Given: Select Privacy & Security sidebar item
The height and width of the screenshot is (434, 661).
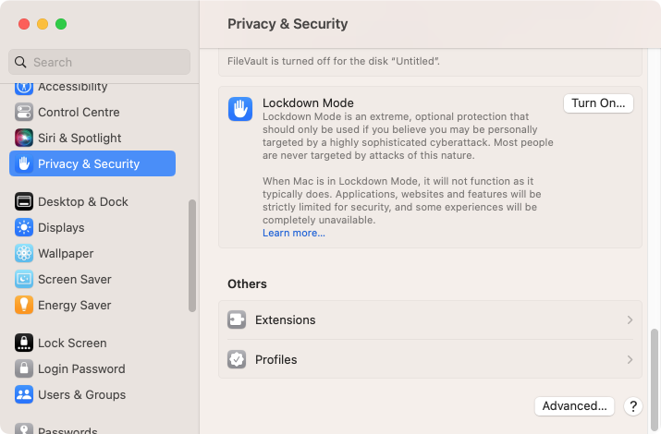Looking at the screenshot, I should pos(92,163).
